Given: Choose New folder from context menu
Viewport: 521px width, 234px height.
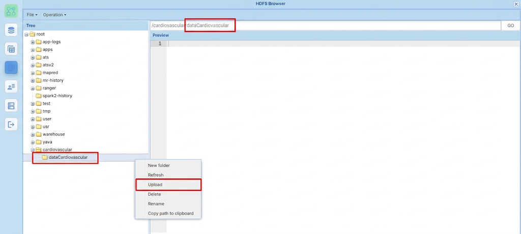Looking at the screenshot, I should tap(168, 165).
